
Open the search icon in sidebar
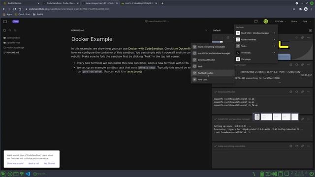tap(10, 30)
